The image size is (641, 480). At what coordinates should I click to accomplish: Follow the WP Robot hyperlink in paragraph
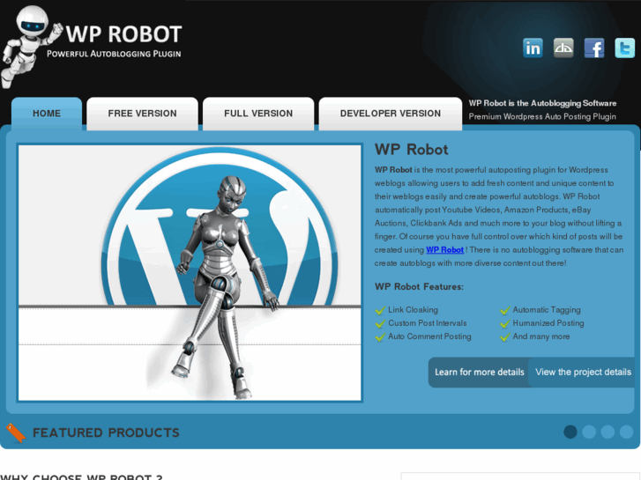point(444,249)
